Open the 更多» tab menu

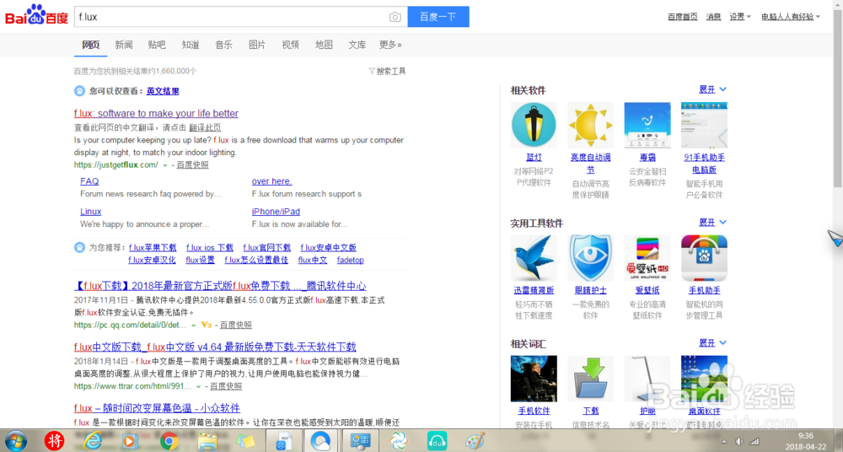coord(390,45)
